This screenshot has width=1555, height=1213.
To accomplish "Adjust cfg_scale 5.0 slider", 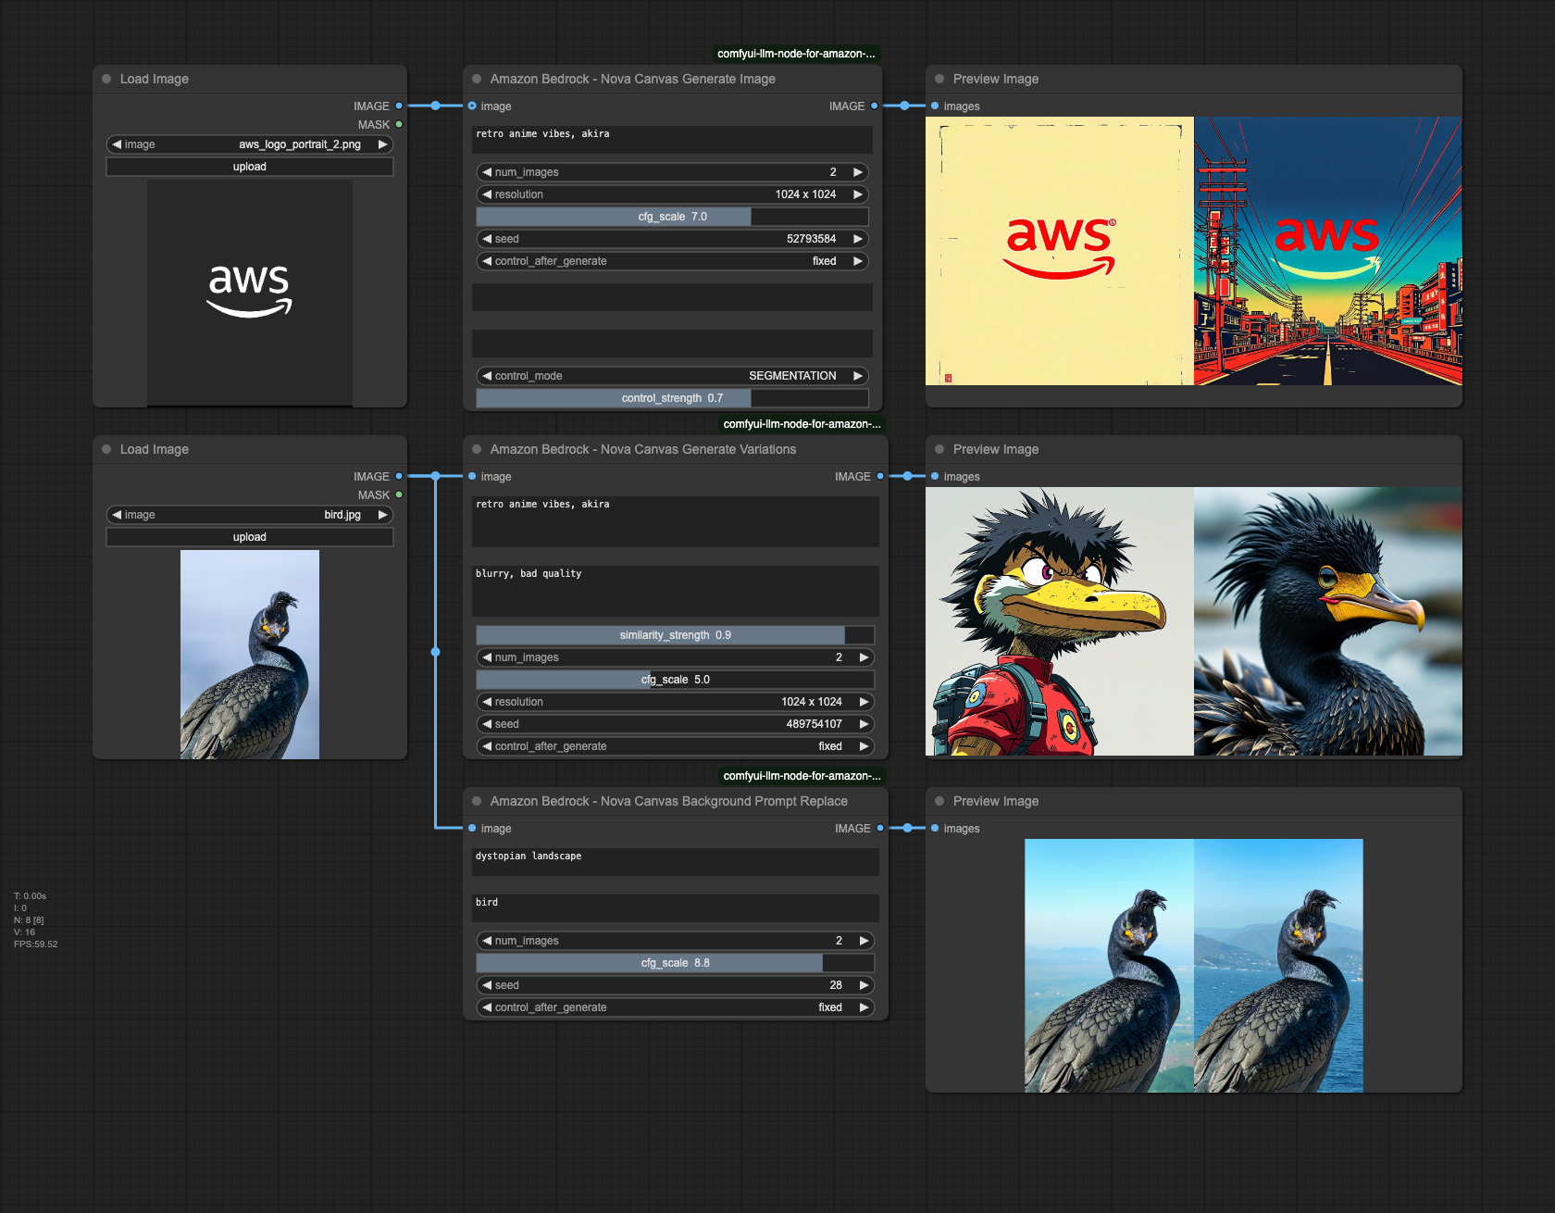I will (x=676, y=680).
